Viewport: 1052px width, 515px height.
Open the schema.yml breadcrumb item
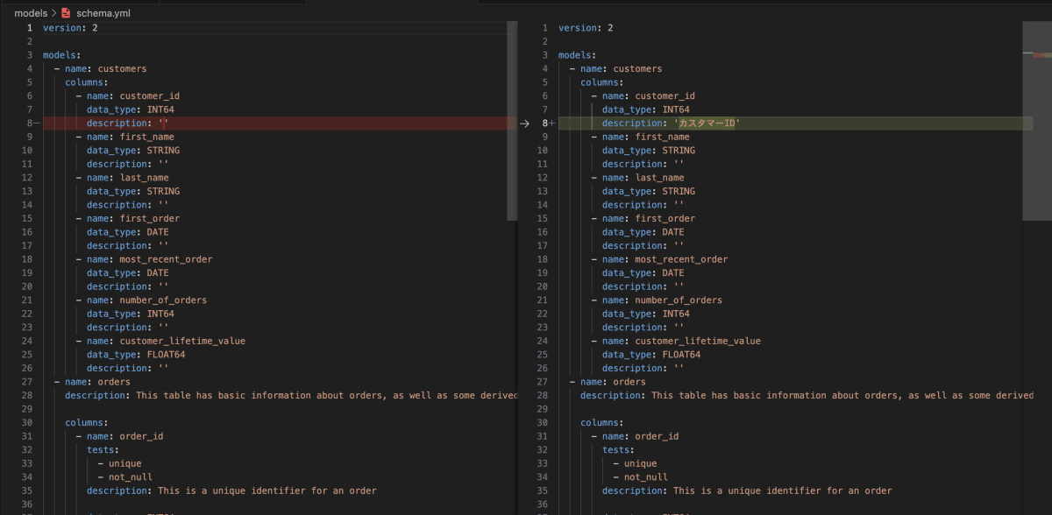[x=105, y=14]
